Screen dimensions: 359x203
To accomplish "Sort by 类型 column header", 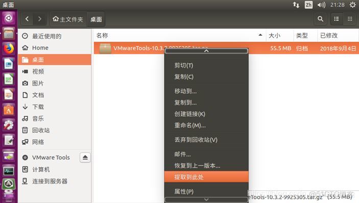I will pos(306,35).
